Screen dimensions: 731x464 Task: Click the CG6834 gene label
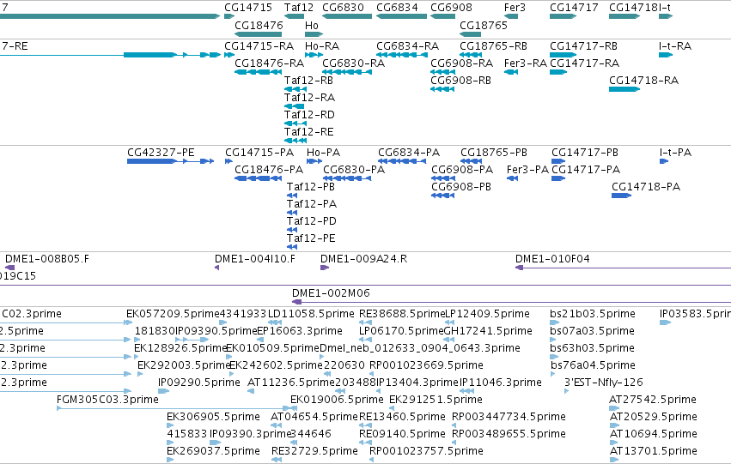[x=397, y=8]
